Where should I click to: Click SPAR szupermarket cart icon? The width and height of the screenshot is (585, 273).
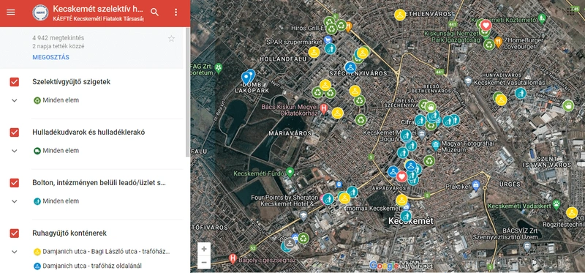[328, 40]
